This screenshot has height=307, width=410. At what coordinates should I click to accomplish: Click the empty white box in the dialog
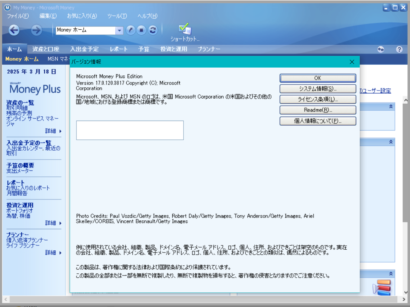pyautogui.click(x=130, y=130)
